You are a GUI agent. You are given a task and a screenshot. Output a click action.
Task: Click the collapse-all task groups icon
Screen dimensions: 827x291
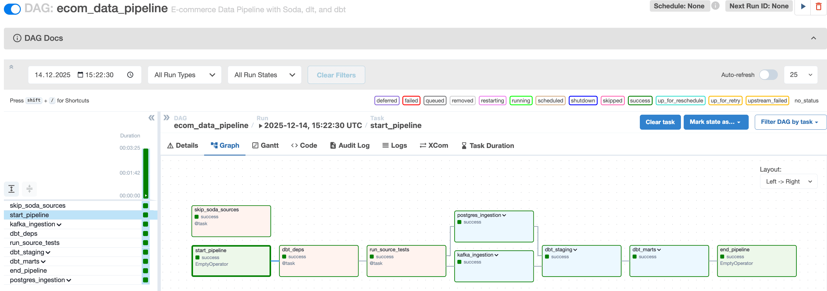29,189
